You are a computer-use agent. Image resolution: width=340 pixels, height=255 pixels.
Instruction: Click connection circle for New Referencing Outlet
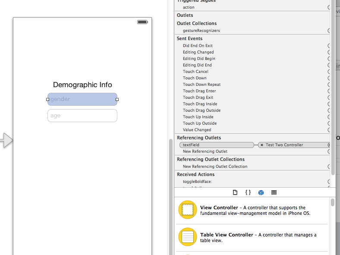[329, 151]
